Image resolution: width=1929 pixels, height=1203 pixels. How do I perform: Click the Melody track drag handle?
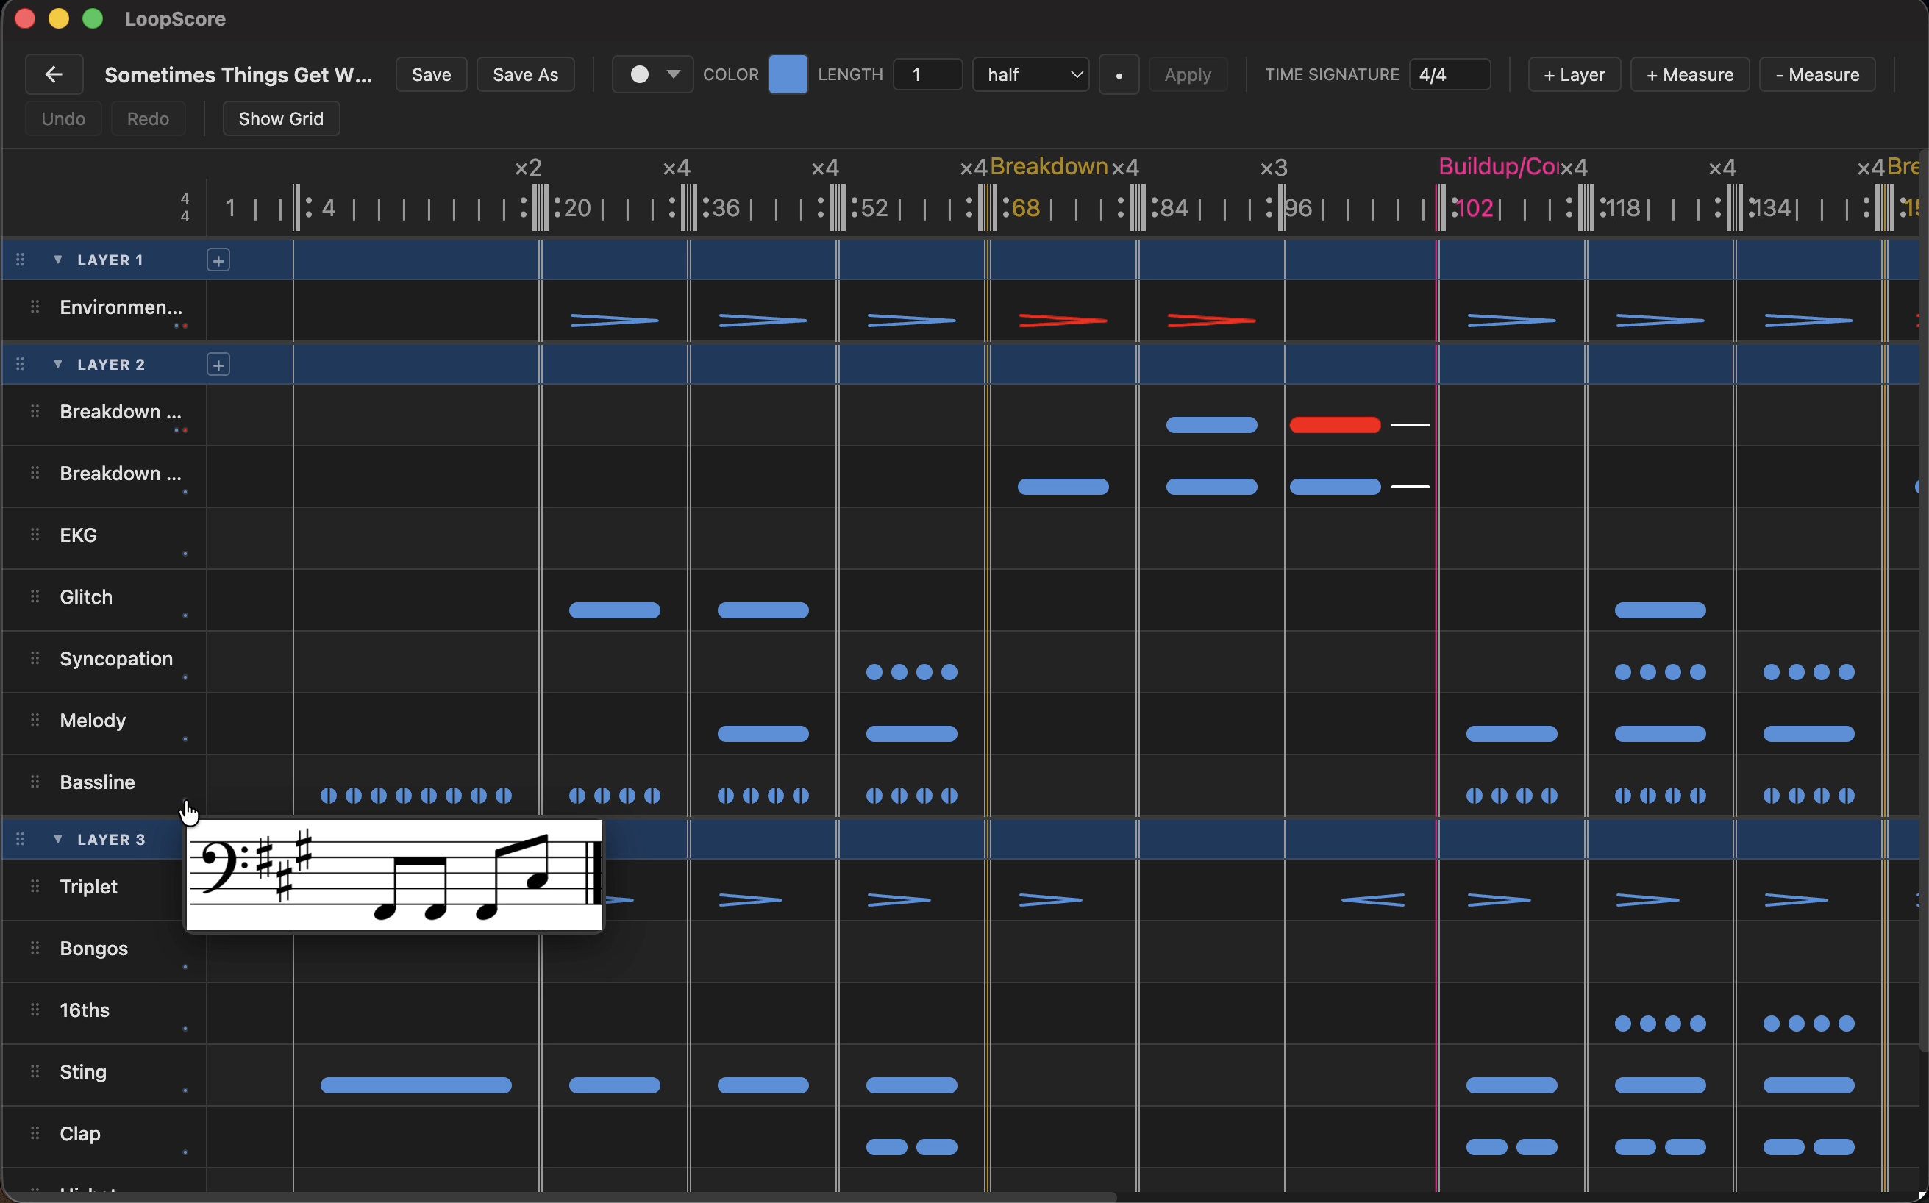pos(35,719)
